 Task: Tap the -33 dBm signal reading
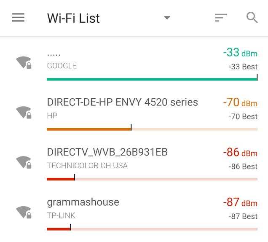[240, 52]
